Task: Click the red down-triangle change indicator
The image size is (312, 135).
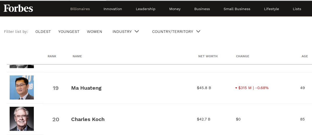Action: point(236,88)
